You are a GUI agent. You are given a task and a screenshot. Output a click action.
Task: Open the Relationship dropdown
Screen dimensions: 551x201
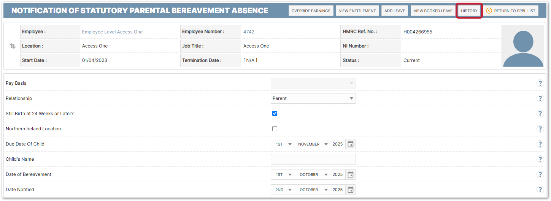tap(313, 98)
